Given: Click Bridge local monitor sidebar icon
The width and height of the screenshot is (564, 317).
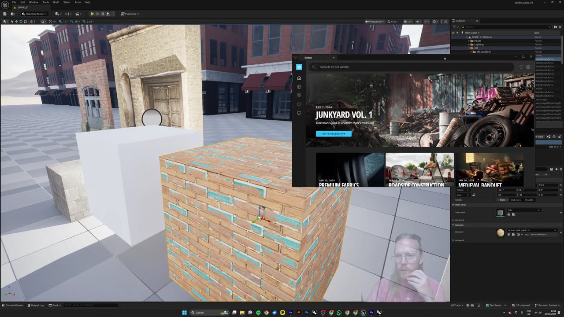Looking at the screenshot, I should pos(299,113).
